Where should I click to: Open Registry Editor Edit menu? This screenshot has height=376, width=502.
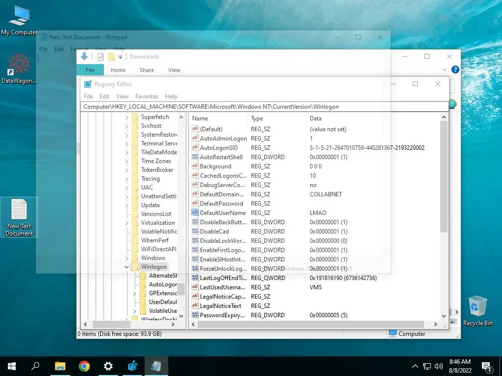click(104, 96)
